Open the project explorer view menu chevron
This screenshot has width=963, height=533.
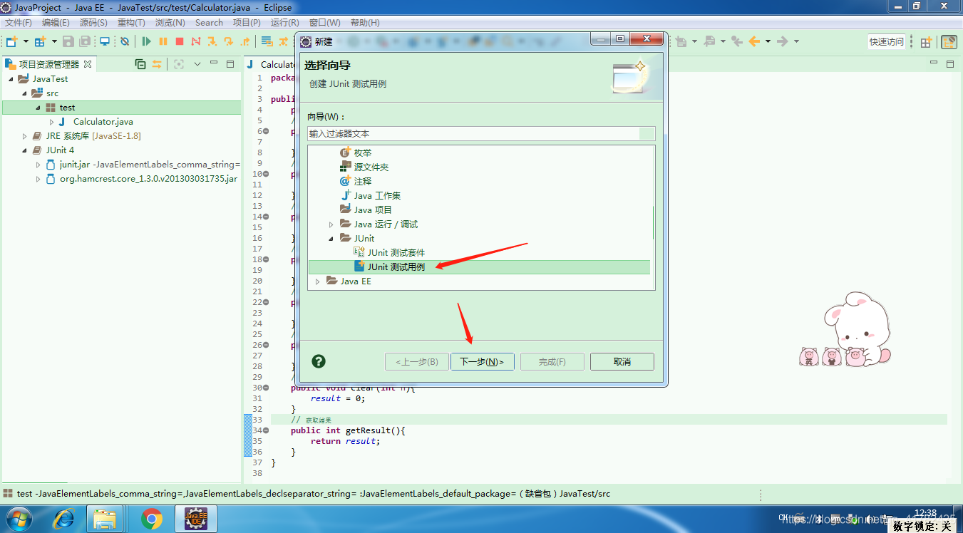[x=197, y=64]
